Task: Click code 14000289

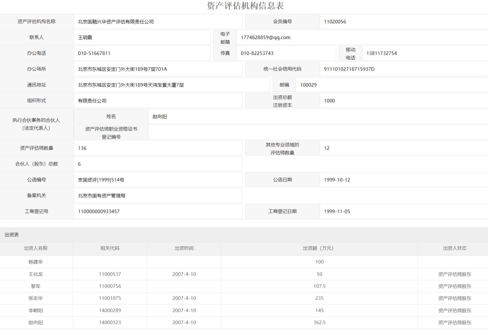Action: tap(110, 310)
